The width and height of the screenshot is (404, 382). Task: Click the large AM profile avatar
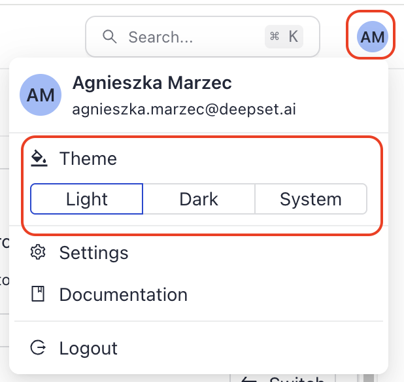pos(41,95)
